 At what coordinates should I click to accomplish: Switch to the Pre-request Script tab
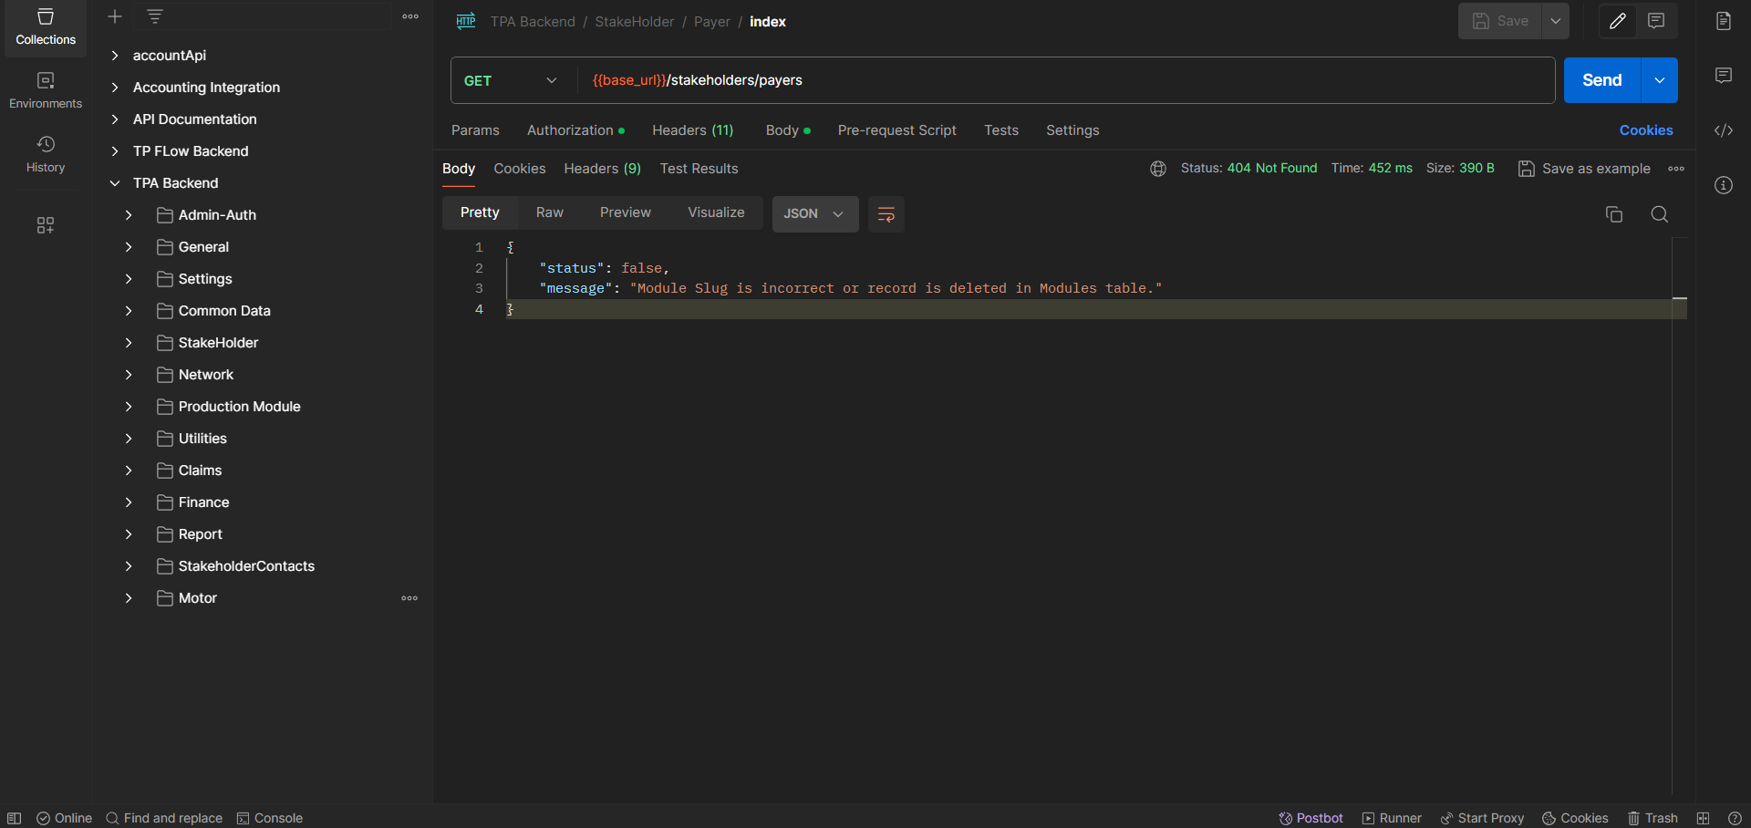coord(896,130)
